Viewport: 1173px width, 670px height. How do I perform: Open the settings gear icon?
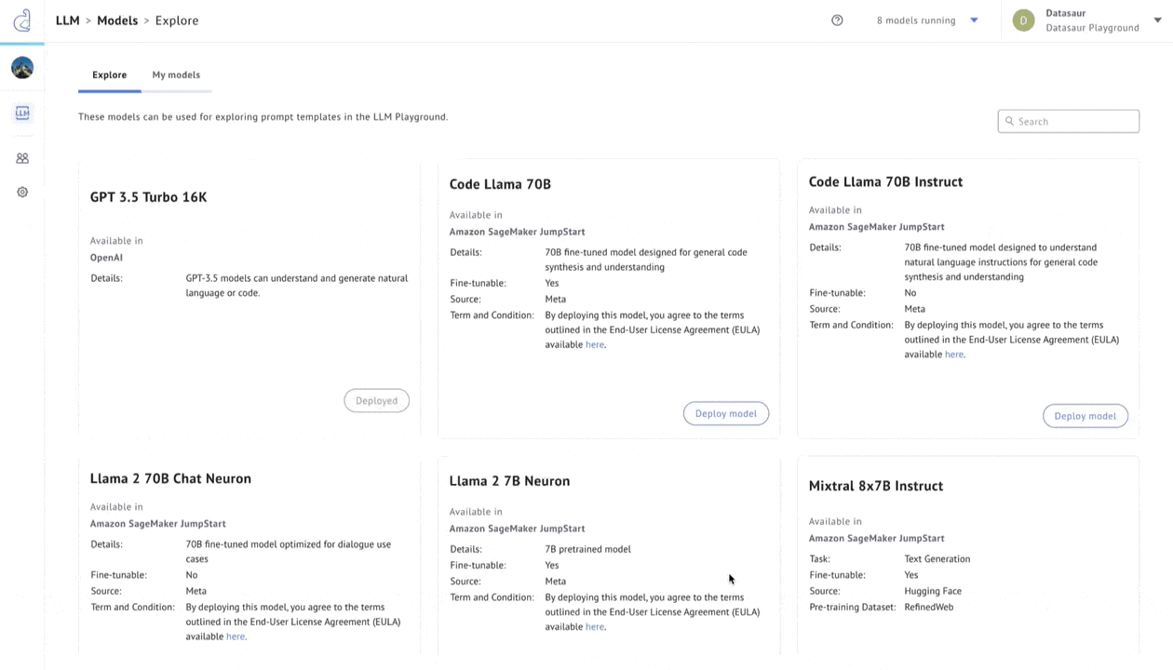[22, 193]
